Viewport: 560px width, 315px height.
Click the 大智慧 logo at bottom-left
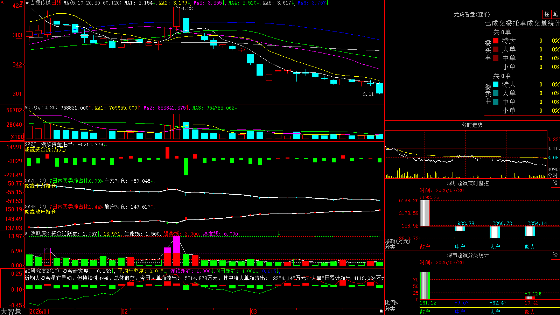(11, 311)
